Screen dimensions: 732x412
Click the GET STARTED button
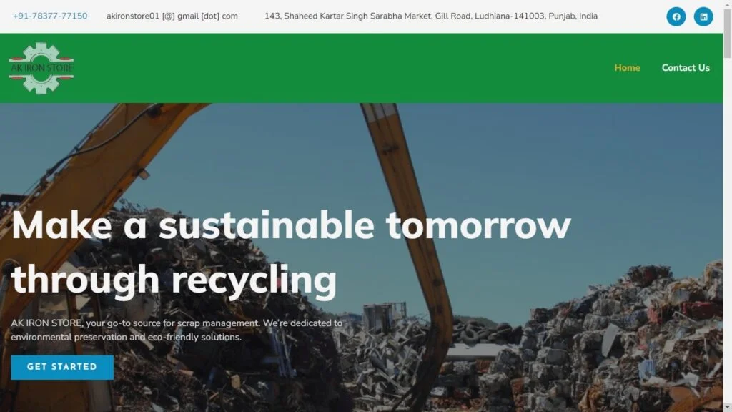[x=62, y=367]
